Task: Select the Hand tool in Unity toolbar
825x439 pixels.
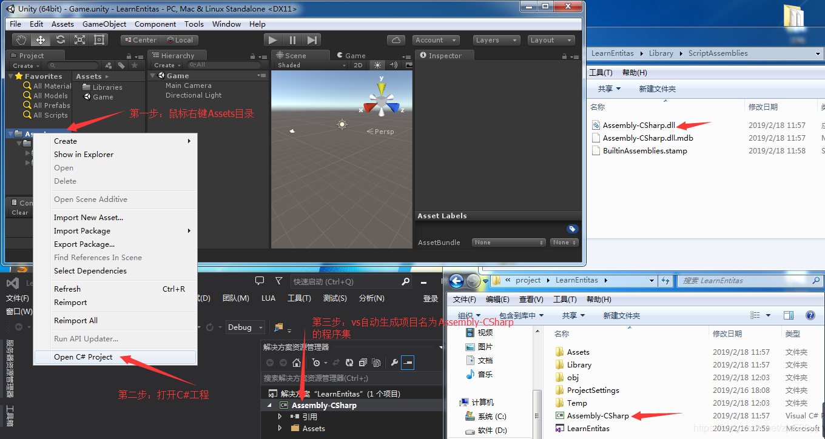Action: tap(21, 40)
